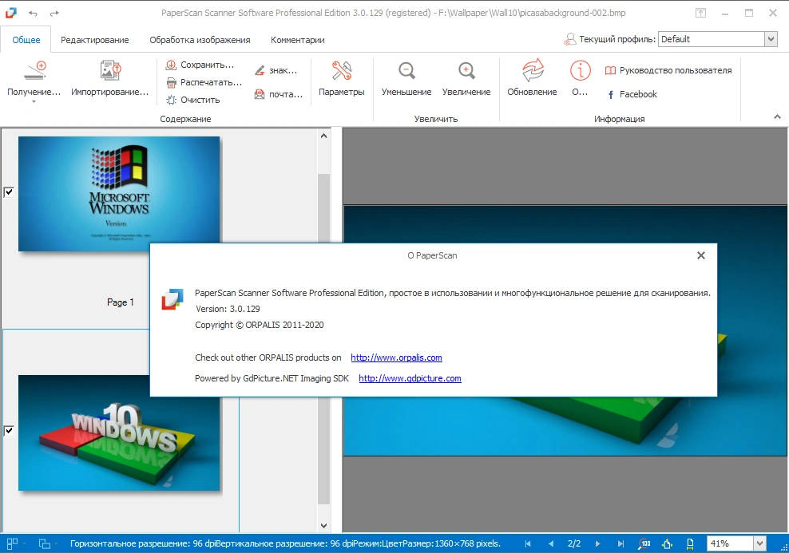
Task: Click the undo arrow in title bar
Action: pyautogui.click(x=34, y=13)
